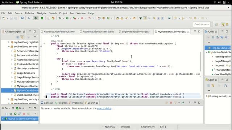The image size is (232, 130).
Task: Click the Run Last Tool with toolbox icon
Action: click(x=75, y=18)
